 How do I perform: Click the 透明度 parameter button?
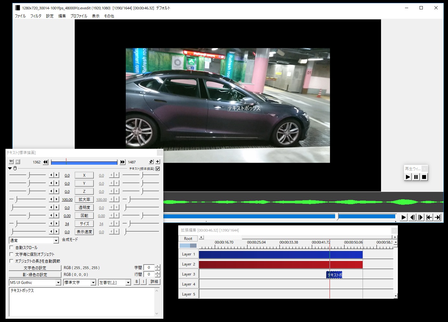[x=84, y=208]
